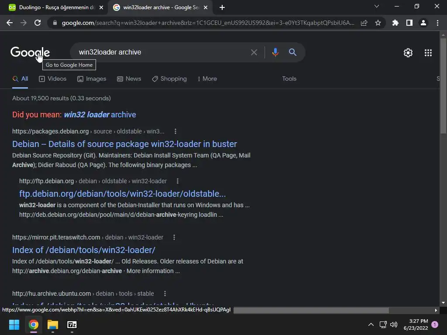Click the packages.debian.org breadcrumb URL
This screenshot has width=447, height=335.
pyautogui.click(x=88, y=131)
